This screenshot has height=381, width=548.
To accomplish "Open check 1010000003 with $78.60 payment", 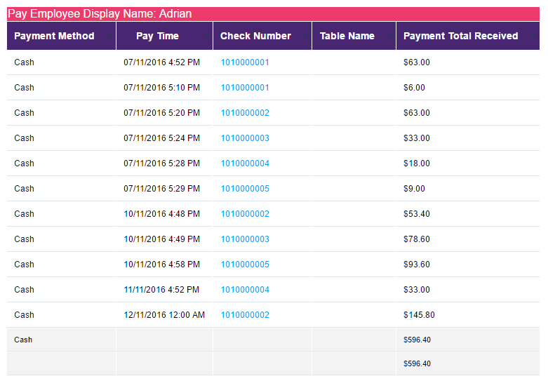I will click(245, 239).
